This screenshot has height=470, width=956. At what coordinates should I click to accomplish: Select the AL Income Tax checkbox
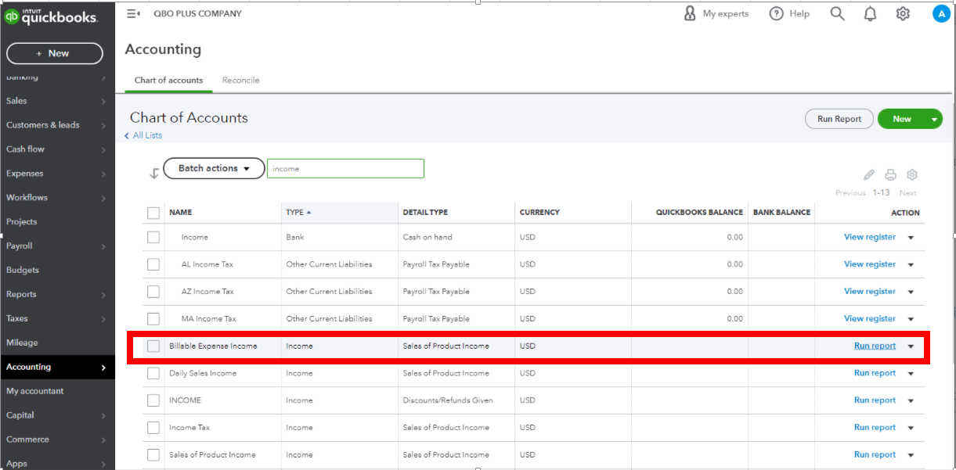[x=153, y=264]
